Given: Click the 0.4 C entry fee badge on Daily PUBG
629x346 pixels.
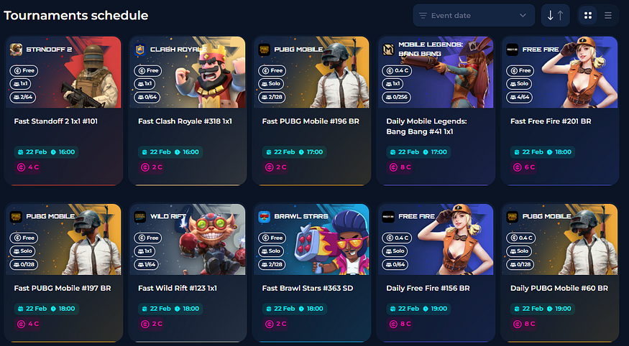Looking at the screenshot, I should coord(520,238).
